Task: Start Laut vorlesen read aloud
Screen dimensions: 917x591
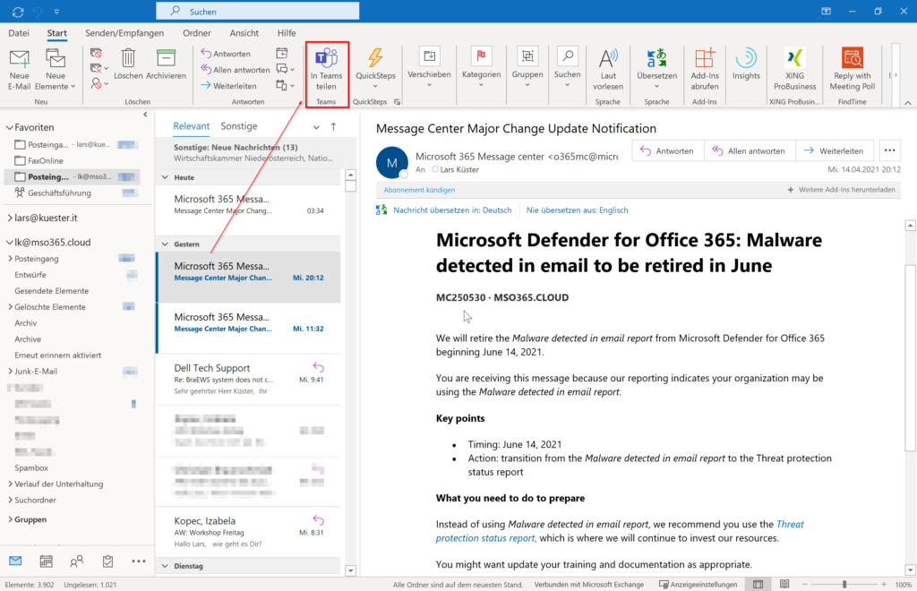Action: (x=608, y=70)
